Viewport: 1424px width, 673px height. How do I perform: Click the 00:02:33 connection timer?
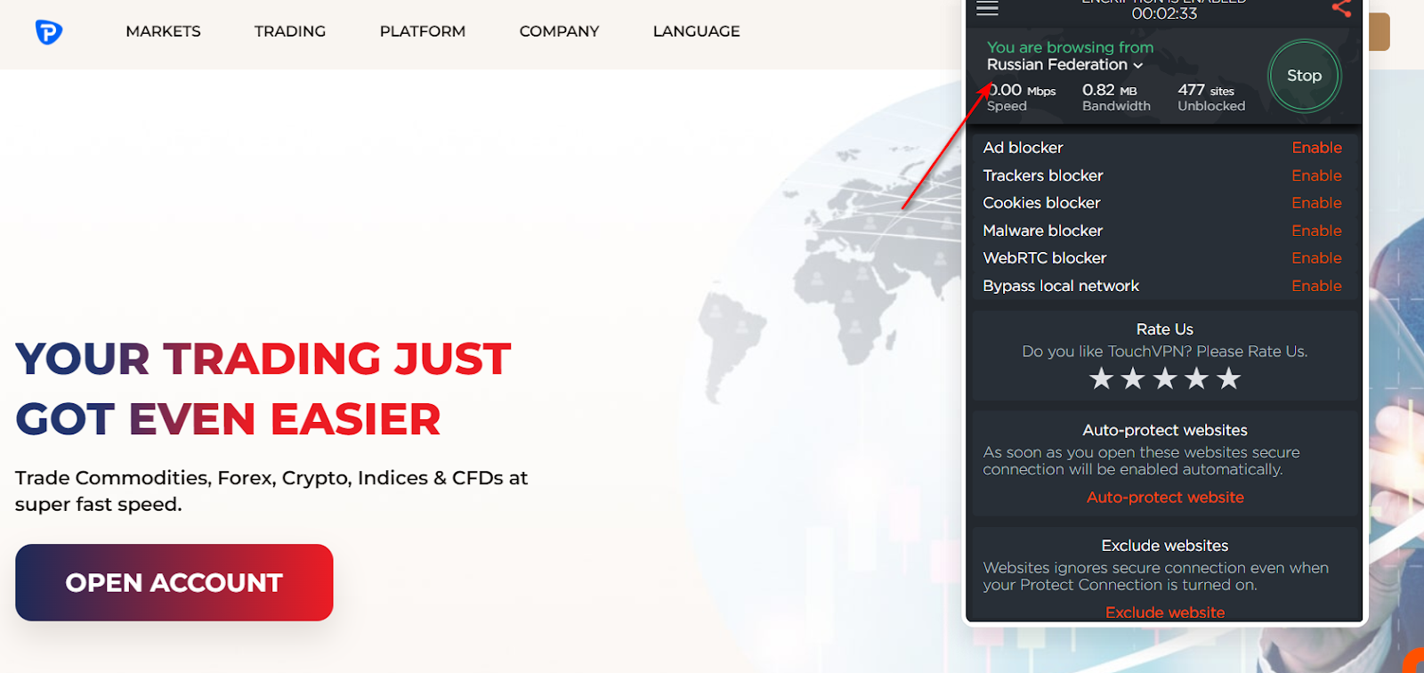[1164, 13]
